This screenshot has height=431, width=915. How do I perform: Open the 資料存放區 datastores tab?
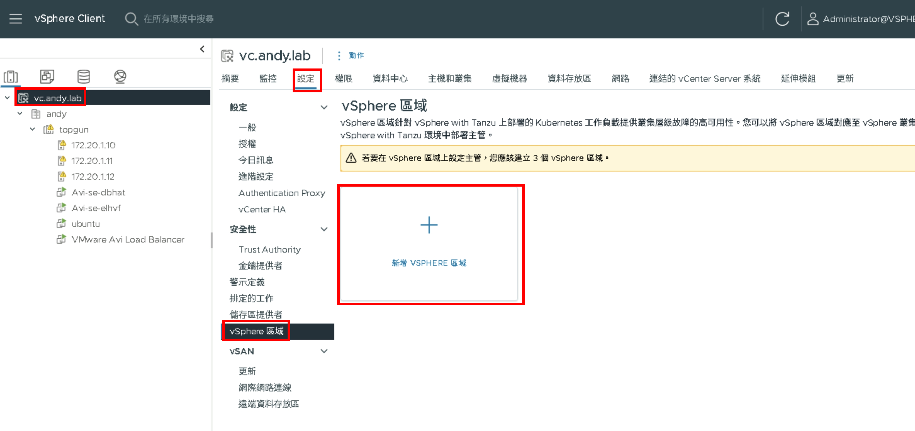[569, 79]
